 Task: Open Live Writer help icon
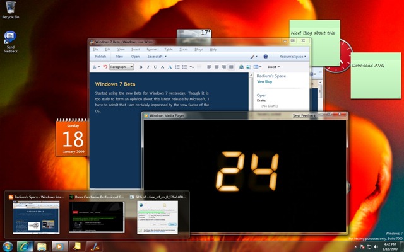tap(266, 57)
